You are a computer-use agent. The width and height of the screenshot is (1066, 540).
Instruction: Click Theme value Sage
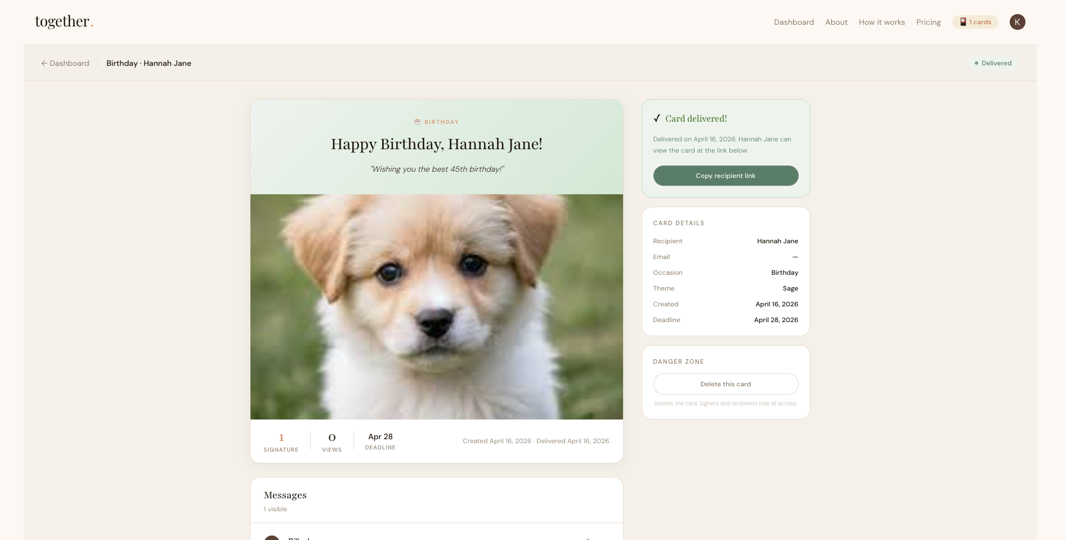[x=790, y=288]
